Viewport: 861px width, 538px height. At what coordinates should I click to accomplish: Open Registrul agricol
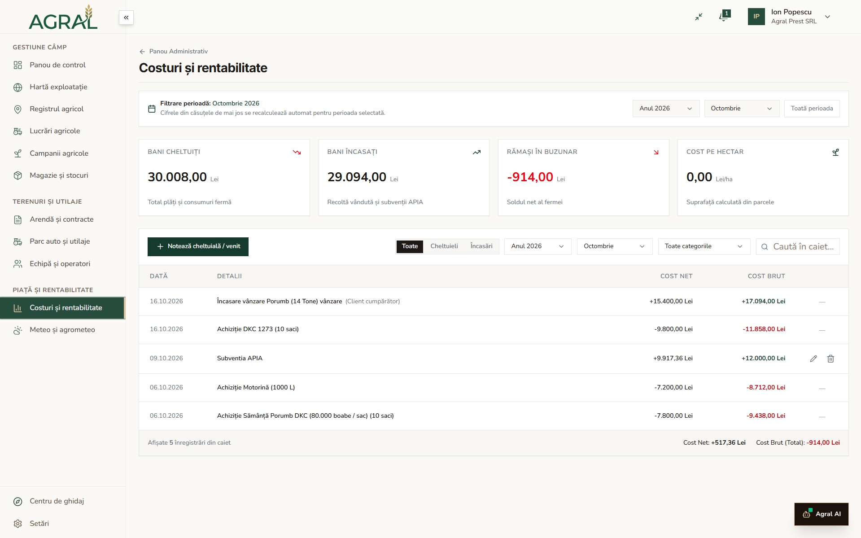[62, 109]
